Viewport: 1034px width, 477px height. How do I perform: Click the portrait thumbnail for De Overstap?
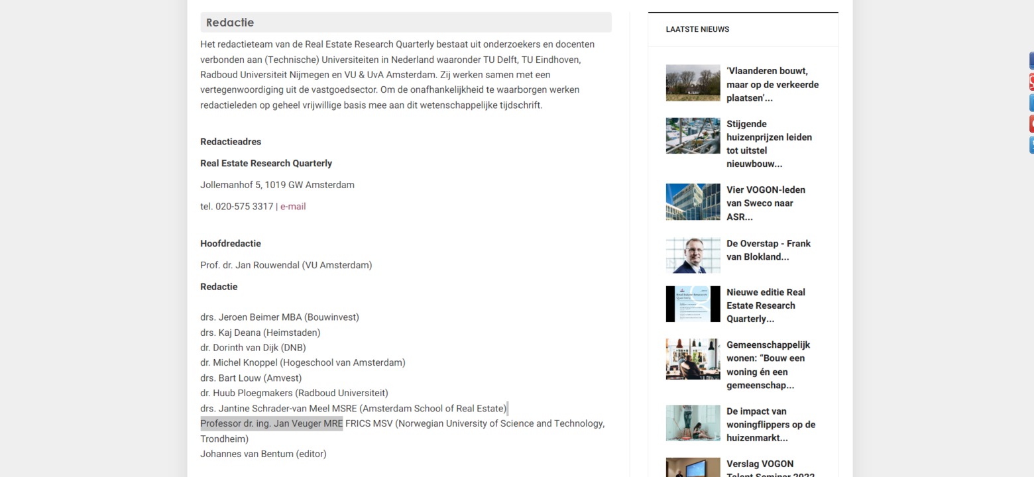[693, 255]
